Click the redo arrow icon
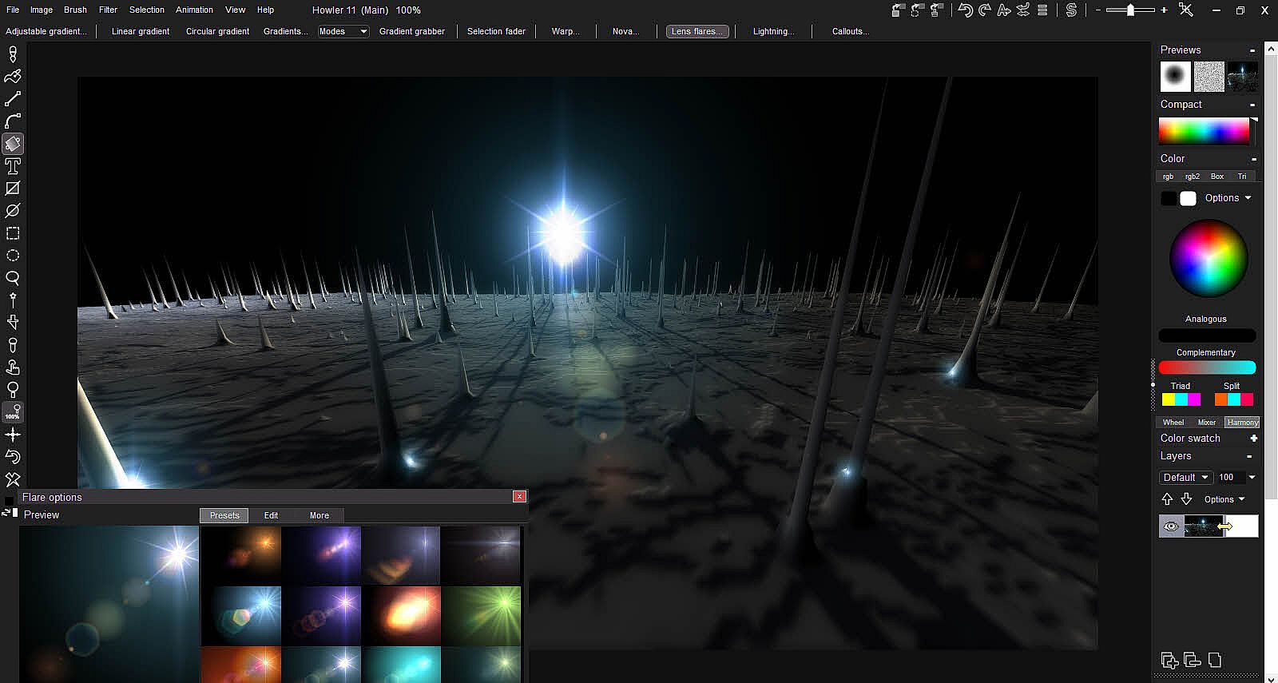Screen dimensions: 1278x683 point(984,10)
